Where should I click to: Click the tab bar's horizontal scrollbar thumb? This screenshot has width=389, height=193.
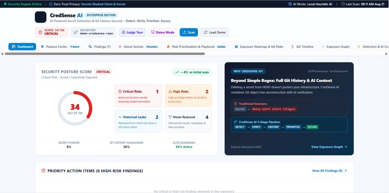point(105,54)
